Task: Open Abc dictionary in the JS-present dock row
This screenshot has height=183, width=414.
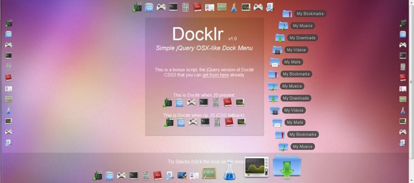Action: tap(228, 102)
